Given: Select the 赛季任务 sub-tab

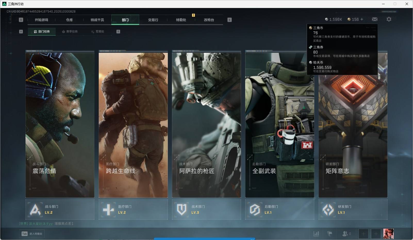Looking at the screenshot, I should pos(70,31).
